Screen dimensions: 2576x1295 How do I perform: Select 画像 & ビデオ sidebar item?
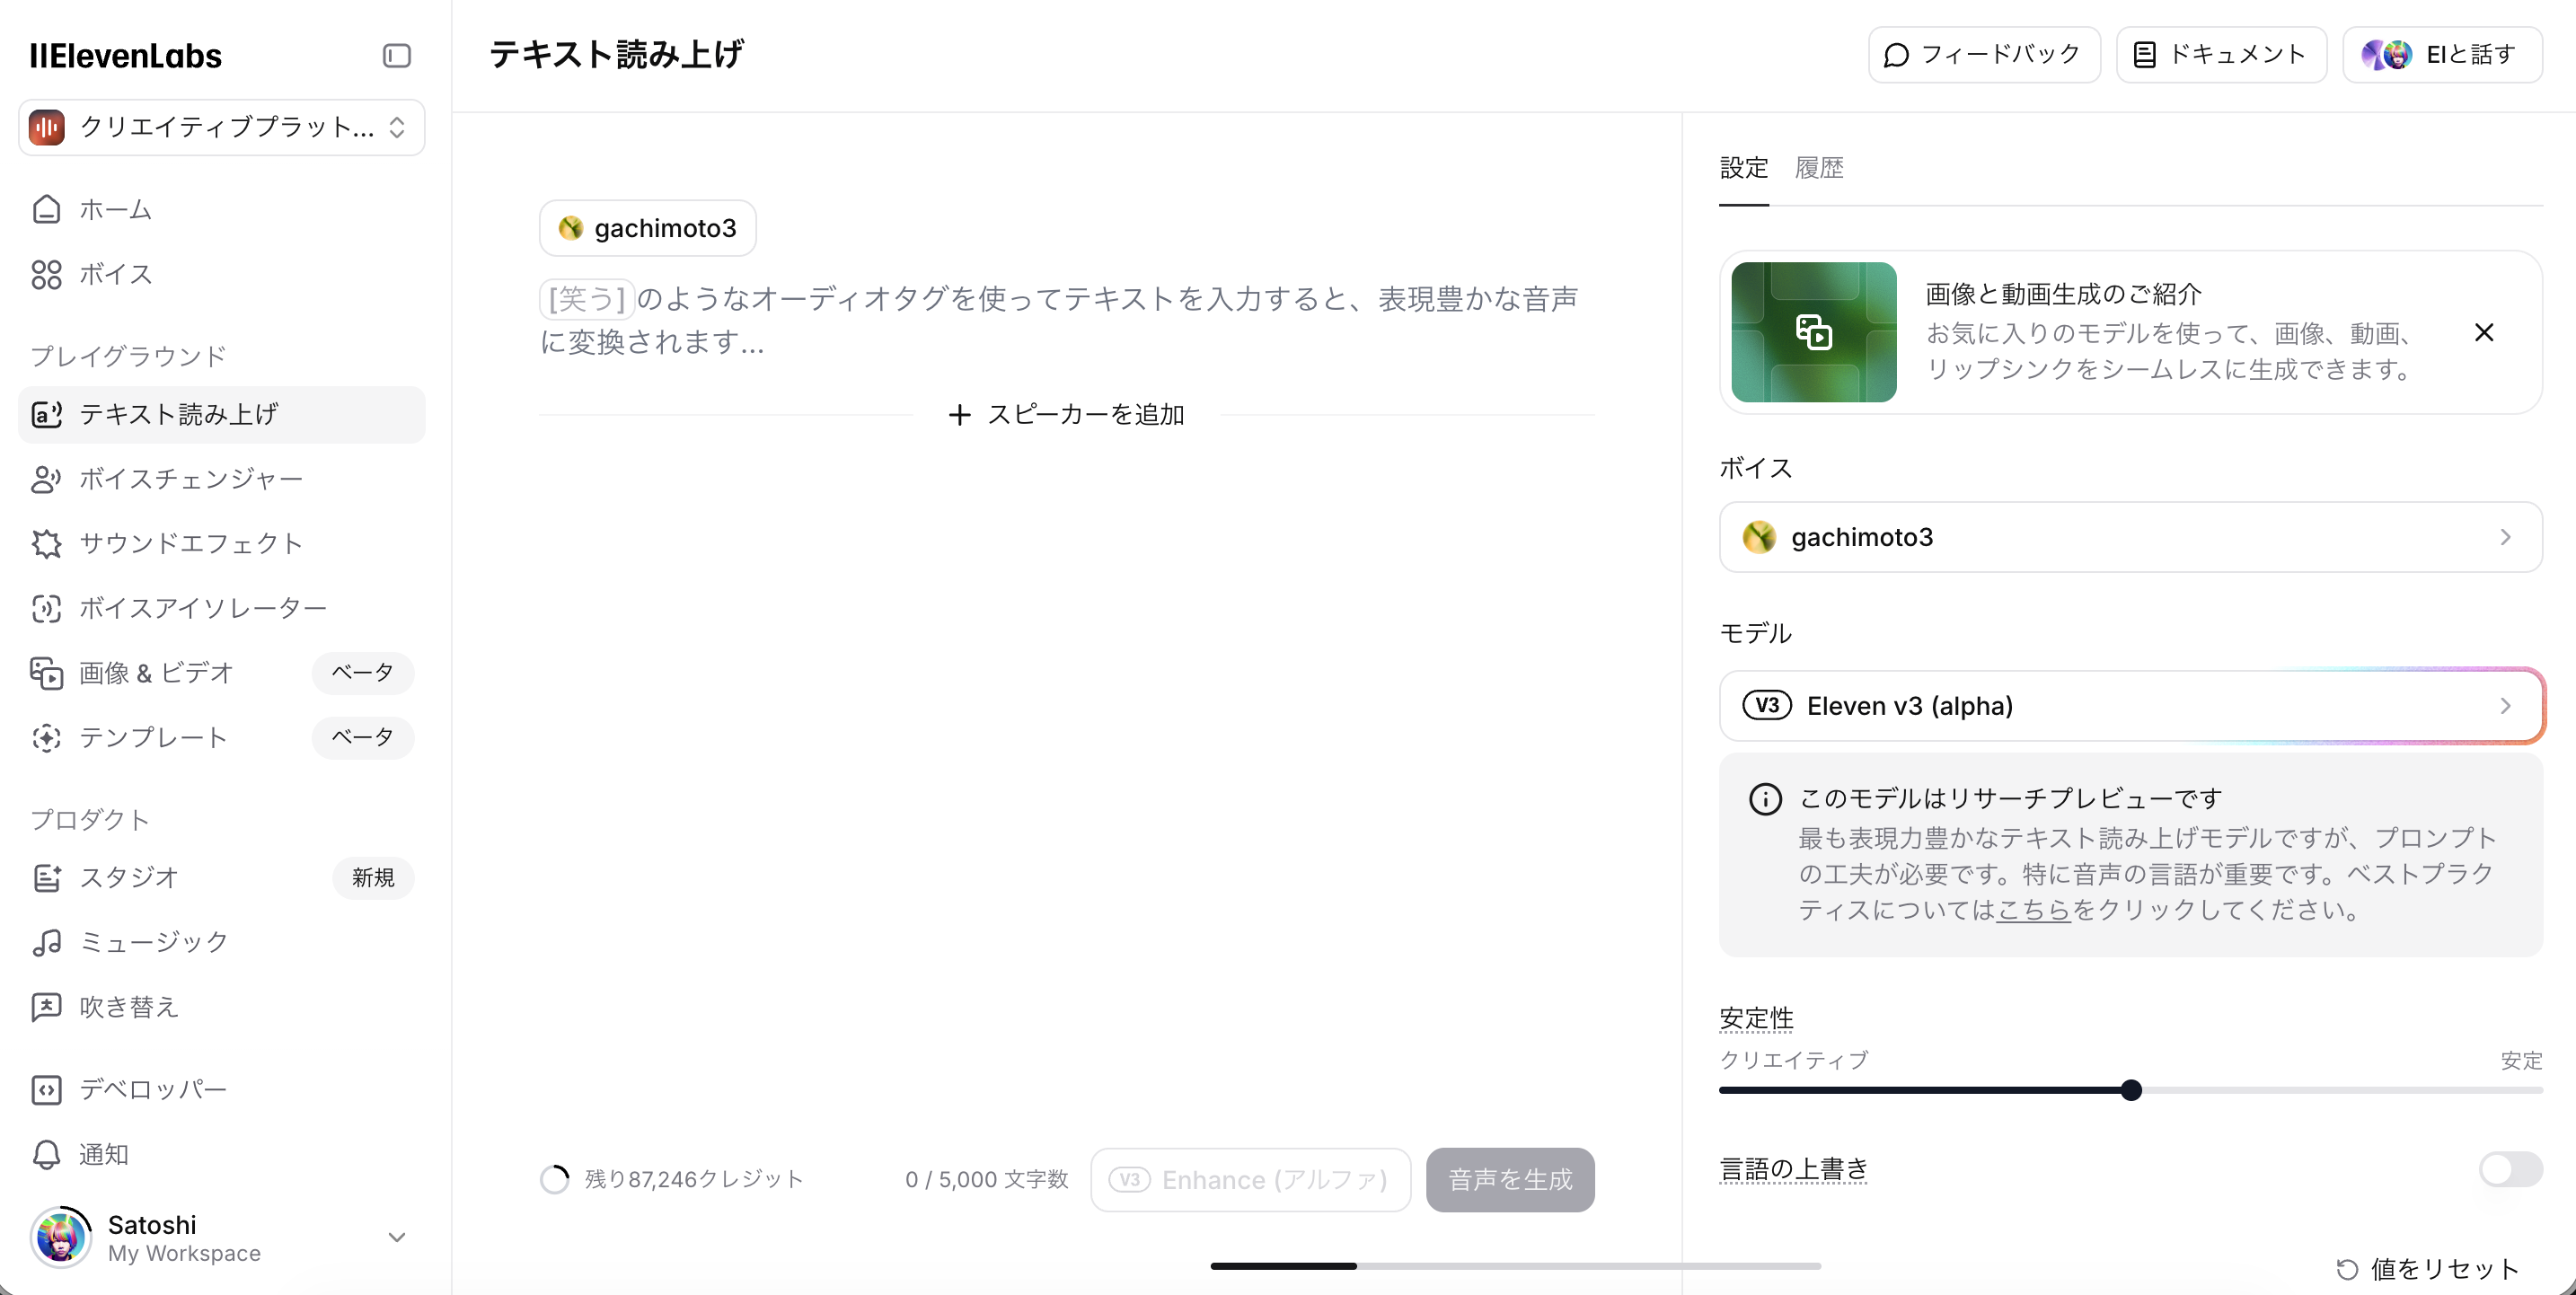[x=156, y=673]
